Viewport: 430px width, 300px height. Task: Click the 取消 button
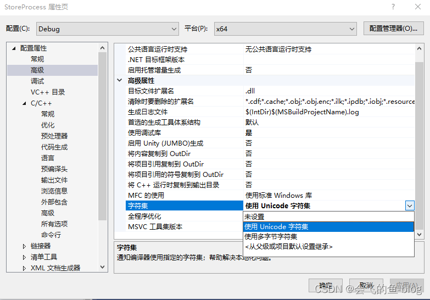pos(366,286)
